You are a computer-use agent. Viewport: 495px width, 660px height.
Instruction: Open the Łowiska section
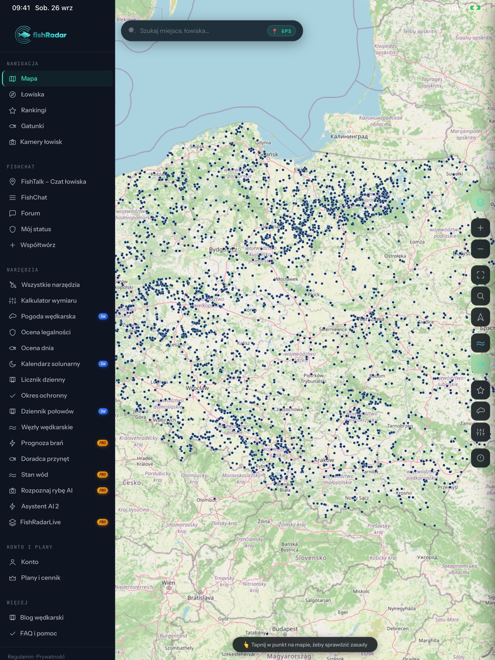click(58, 94)
